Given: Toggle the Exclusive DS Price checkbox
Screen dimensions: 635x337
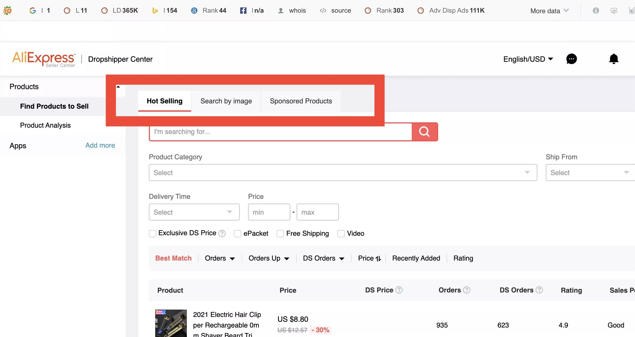Looking at the screenshot, I should [152, 233].
